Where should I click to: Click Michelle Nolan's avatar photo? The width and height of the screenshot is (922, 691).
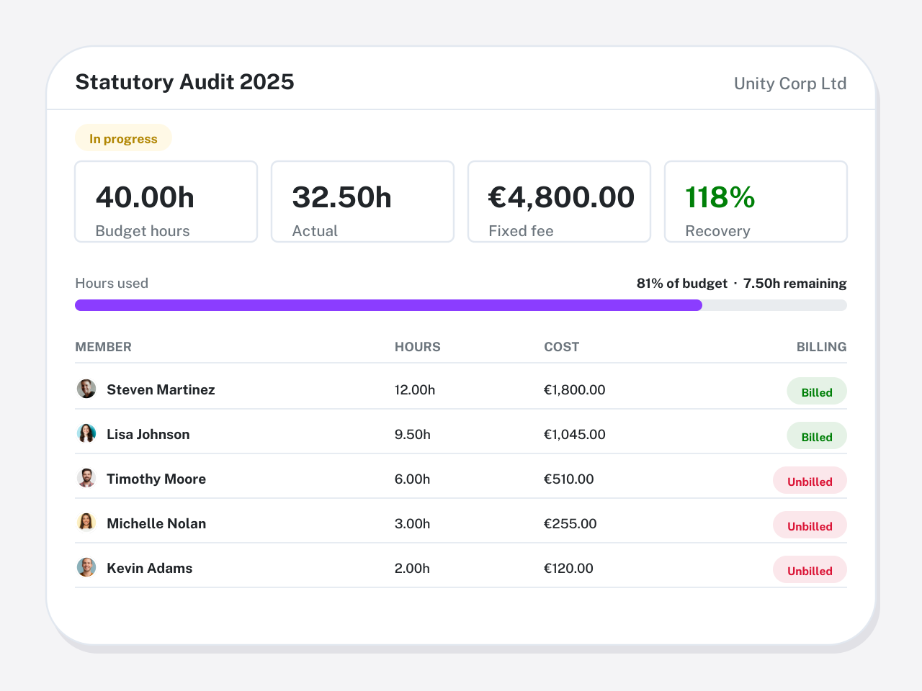pos(86,523)
